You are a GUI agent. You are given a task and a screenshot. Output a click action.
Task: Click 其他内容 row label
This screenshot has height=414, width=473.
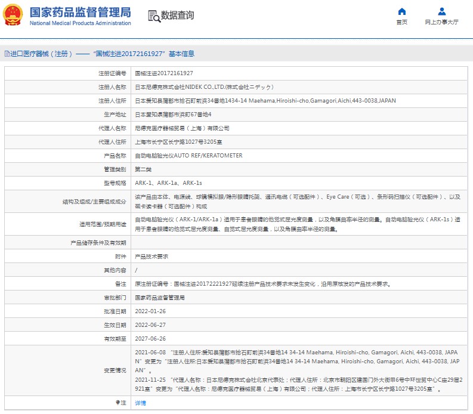tap(115, 270)
